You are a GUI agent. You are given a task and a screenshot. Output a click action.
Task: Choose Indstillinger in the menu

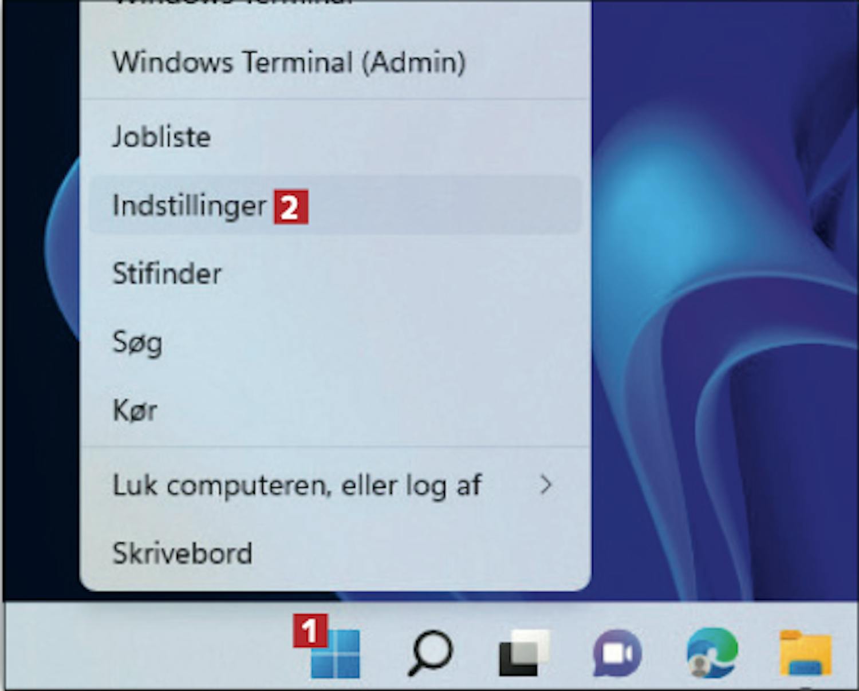coord(336,205)
